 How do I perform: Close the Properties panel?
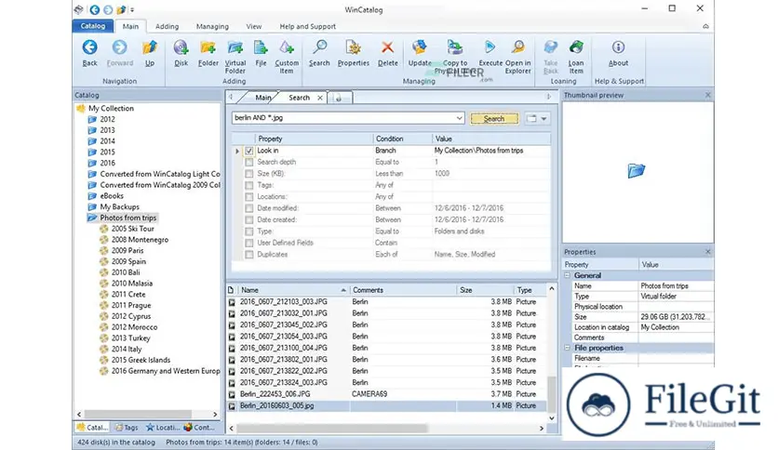tap(708, 252)
